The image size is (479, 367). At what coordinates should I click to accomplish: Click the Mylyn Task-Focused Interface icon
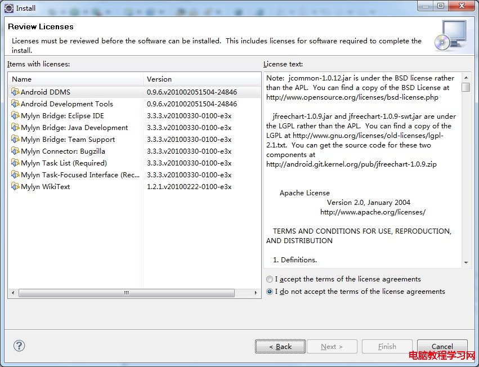[x=15, y=174]
